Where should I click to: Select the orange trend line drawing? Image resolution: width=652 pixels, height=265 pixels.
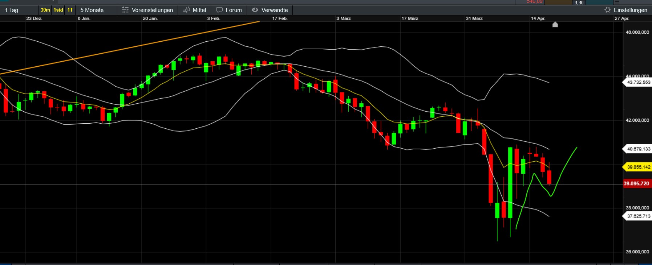130,47
